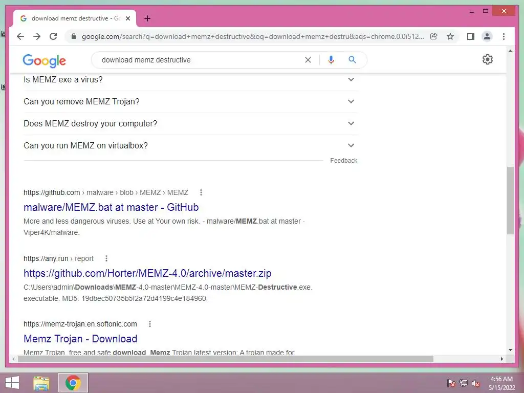Send Feedback on related questions
Viewport: 524px width, 393px height.
(343, 161)
